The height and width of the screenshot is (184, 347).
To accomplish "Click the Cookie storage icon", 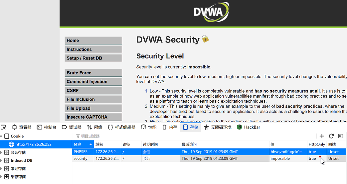I will 7,136.
